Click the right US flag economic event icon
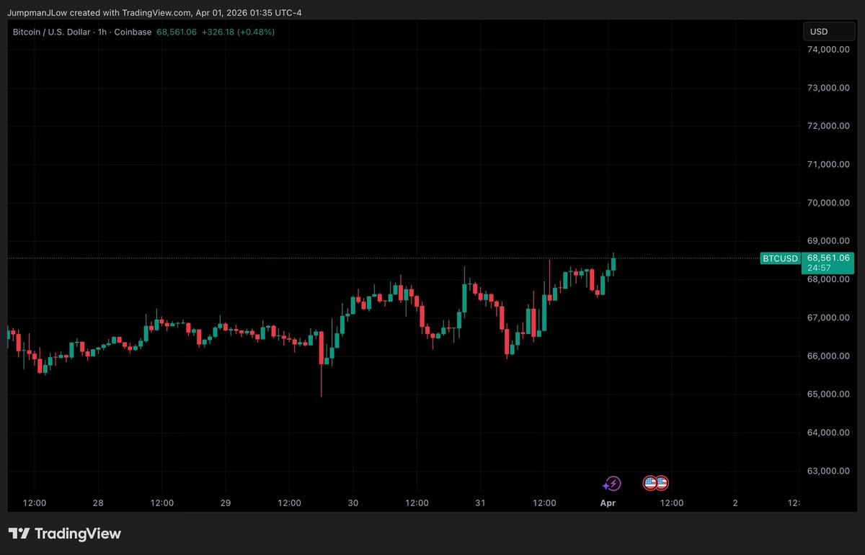This screenshot has width=865, height=555. 661,483
